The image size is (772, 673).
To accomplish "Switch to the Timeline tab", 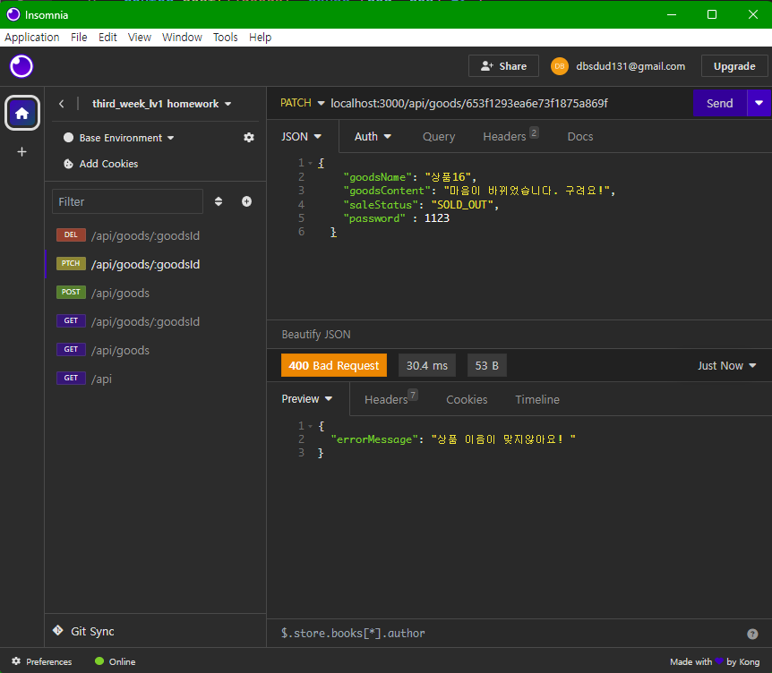I will [x=537, y=399].
